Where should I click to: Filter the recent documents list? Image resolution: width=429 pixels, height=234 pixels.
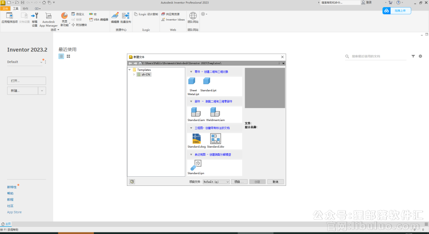[413, 56]
